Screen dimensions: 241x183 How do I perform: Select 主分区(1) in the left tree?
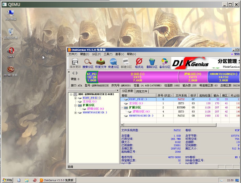90,102
